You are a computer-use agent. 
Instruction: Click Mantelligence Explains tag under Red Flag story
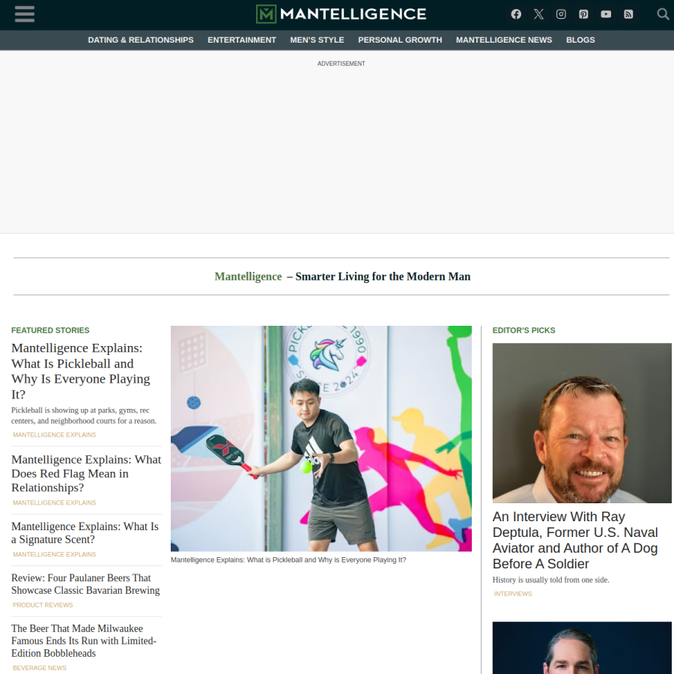click(54, 503)
